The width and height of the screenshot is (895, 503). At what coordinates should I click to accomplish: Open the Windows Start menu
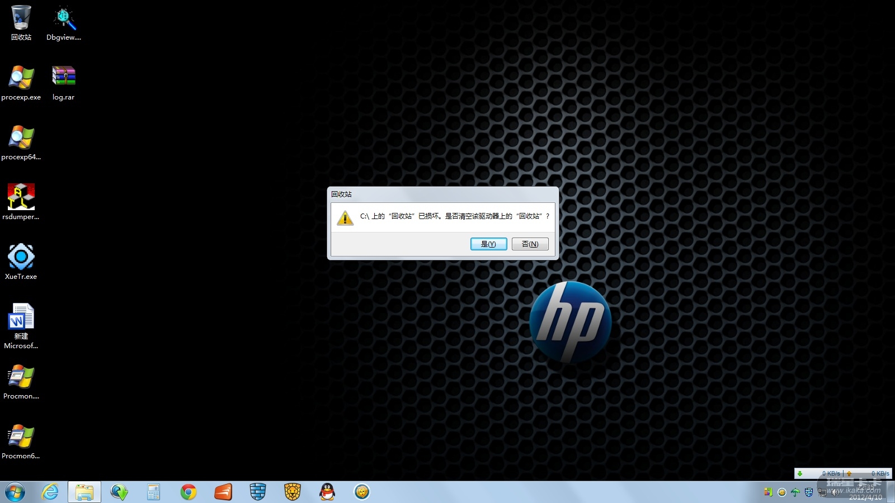pos(15,492)
